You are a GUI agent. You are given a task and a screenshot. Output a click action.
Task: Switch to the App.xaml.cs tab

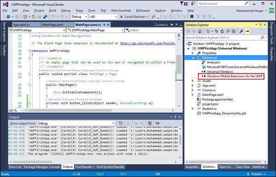[21, 25]
